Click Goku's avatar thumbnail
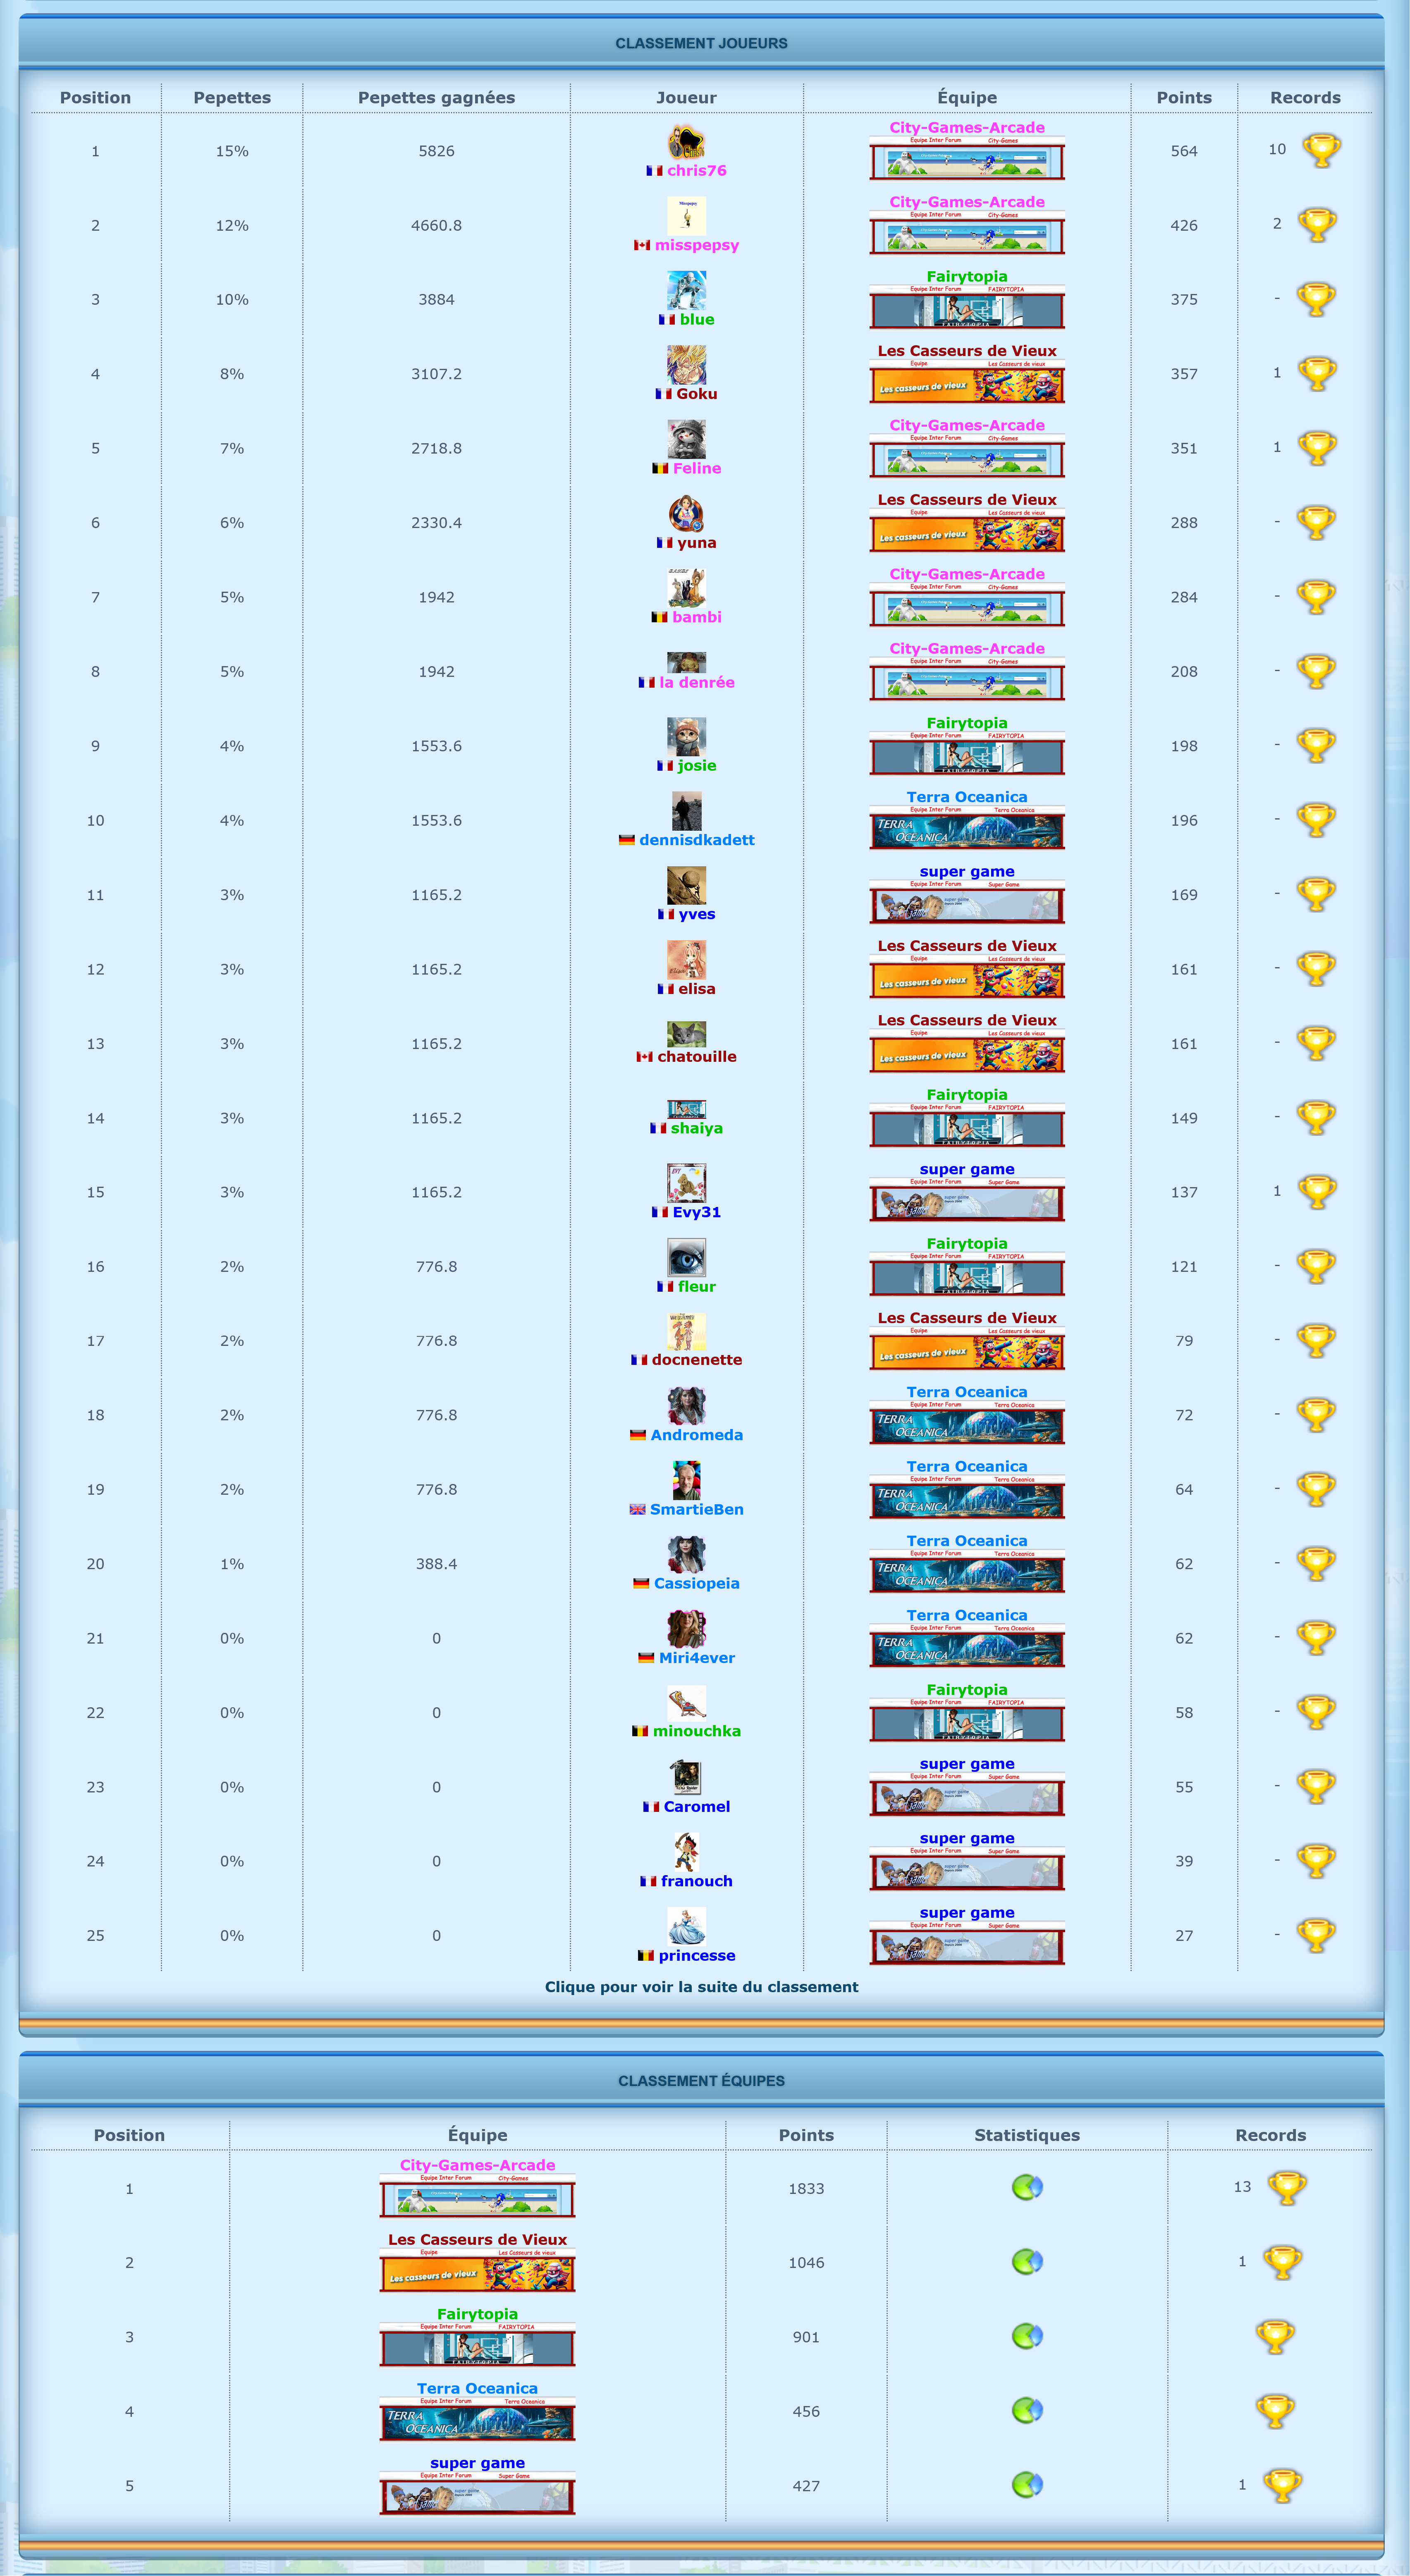The image size is (1410, 2576). click(686, 365)
